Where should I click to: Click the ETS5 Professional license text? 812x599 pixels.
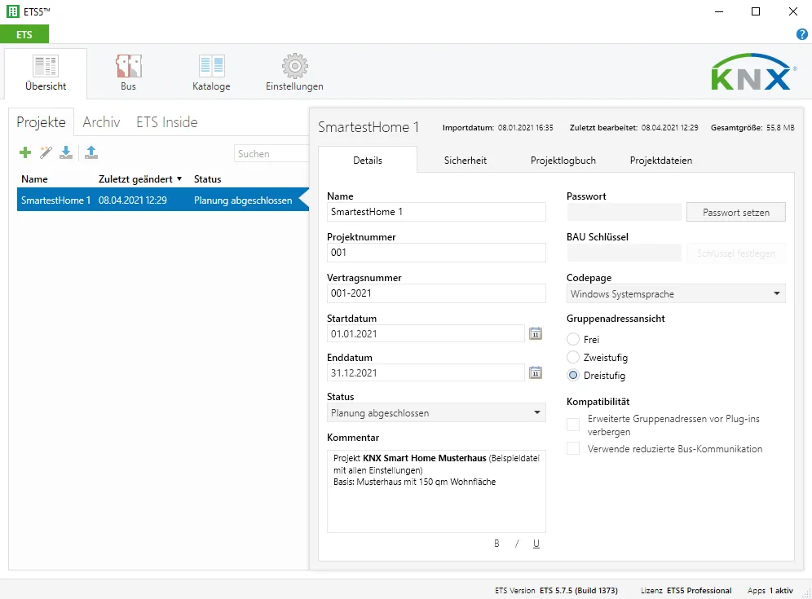pos(699,590)
